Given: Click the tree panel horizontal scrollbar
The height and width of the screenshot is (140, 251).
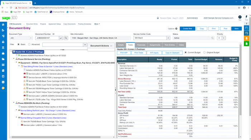Looking at the screenshot, I should tap(56, 137).
